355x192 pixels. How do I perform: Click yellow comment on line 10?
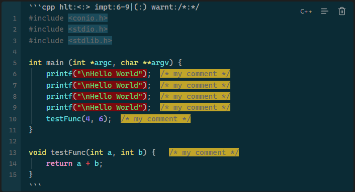pos(155,119)
